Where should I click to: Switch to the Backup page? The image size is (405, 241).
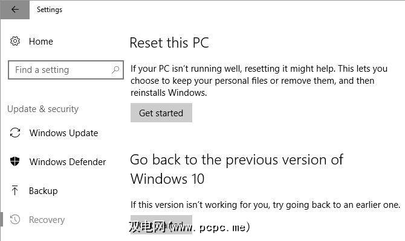(44, 191)
